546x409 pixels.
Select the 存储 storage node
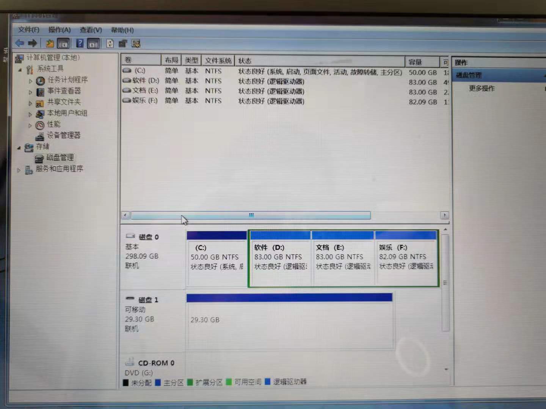pyautogui.click(x=42, y=147)
